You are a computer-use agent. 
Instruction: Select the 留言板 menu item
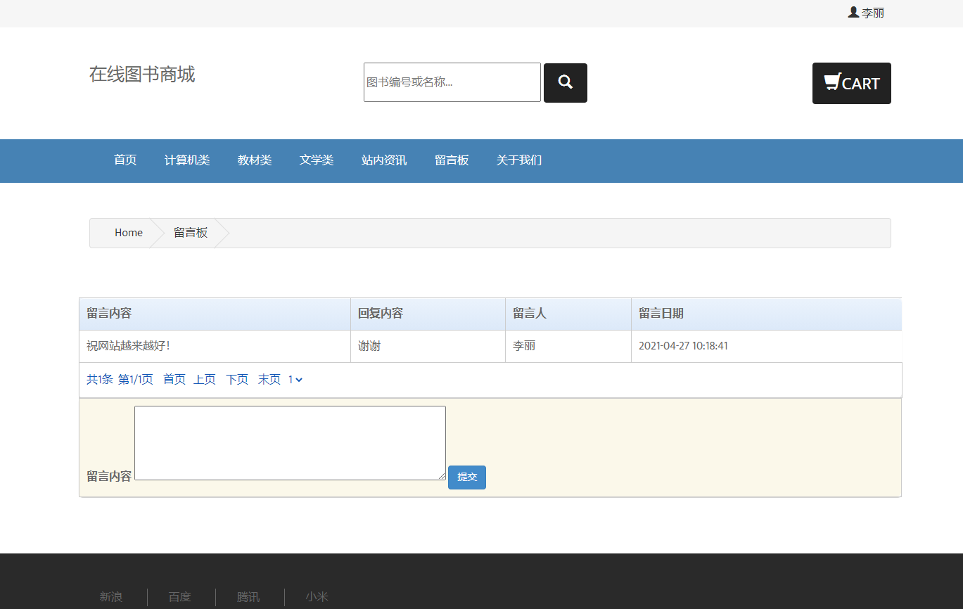pyautogui.click(x=452, y=160)
